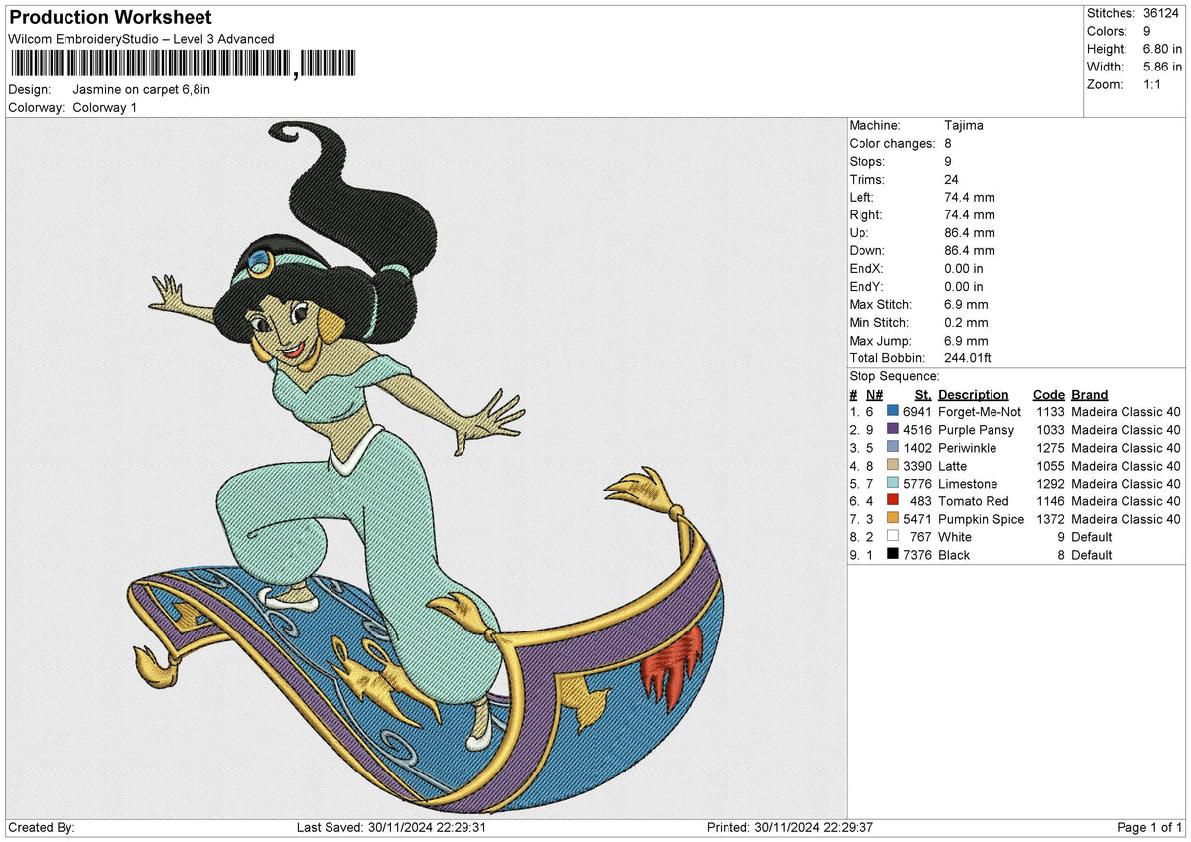Click the Limestone color swatch
Image resolution: width=1191 pixels, height=842 pixels.
(x=892, y=483)
